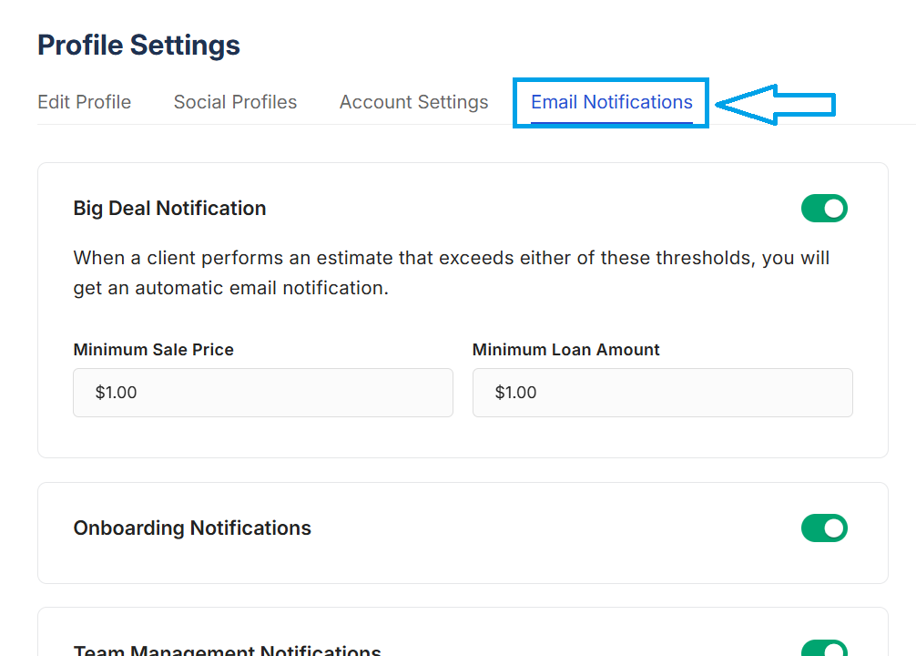916x656 pixels.
Task: Click the Big Deal Notification heading
Action: (169, 209)
